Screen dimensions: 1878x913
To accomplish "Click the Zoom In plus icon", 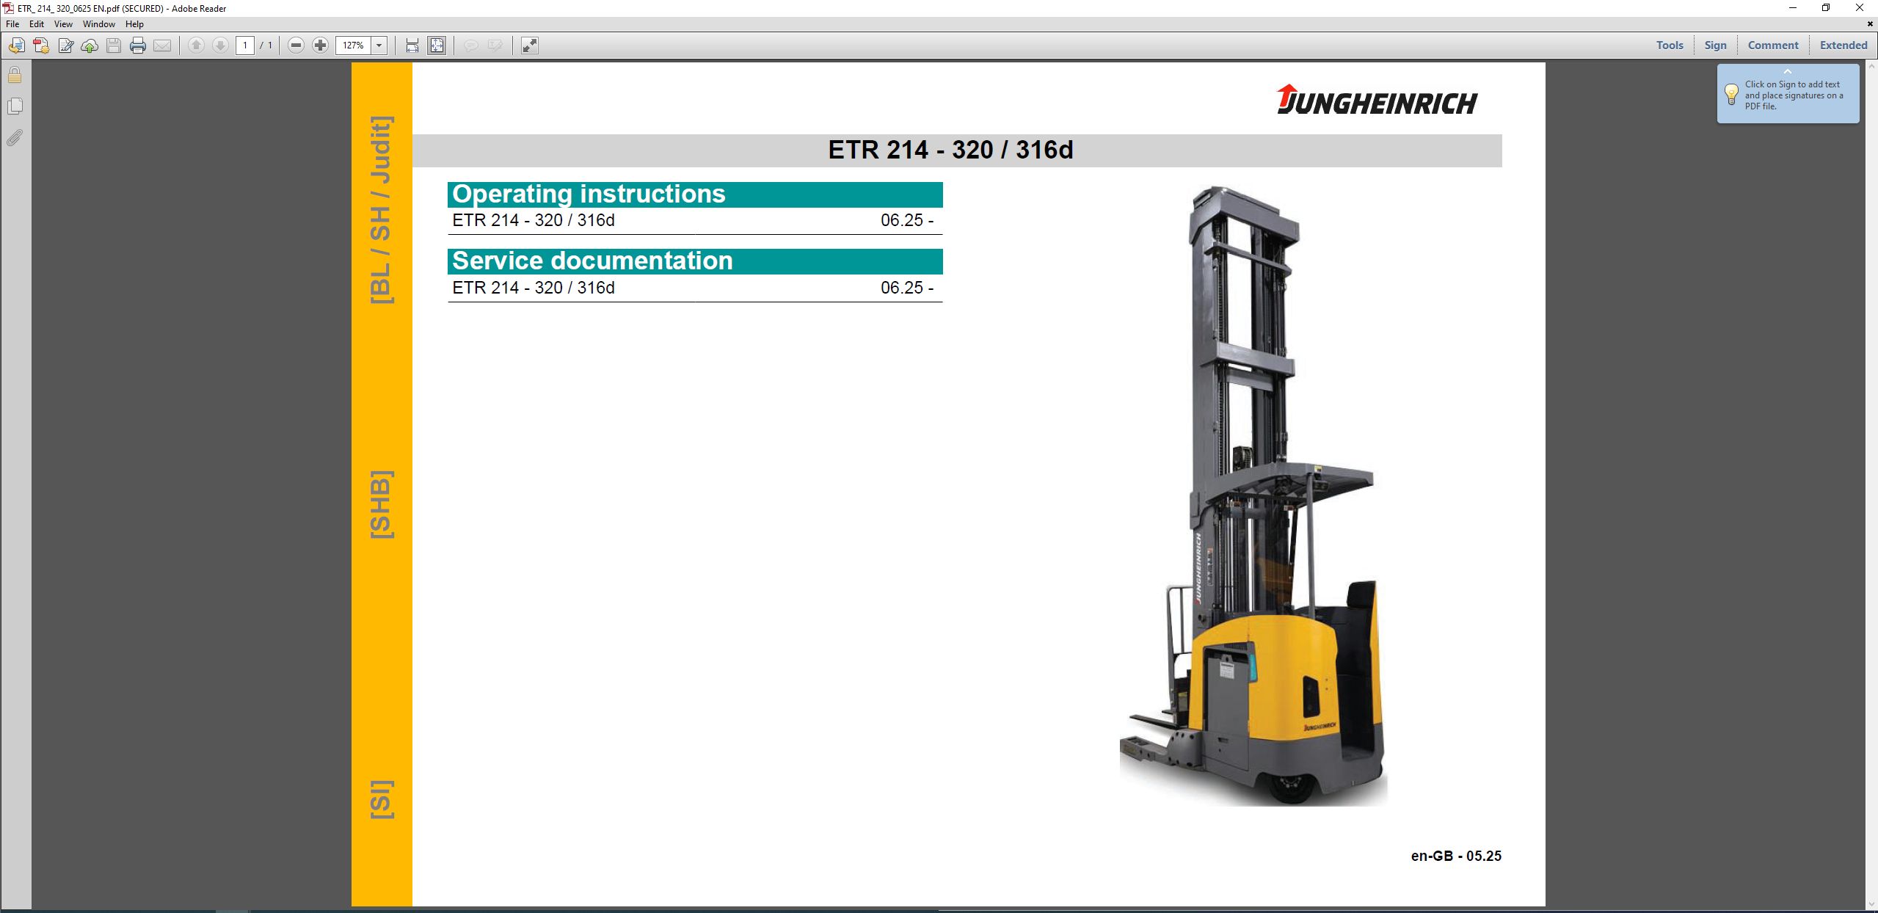I will click(320, 46).
